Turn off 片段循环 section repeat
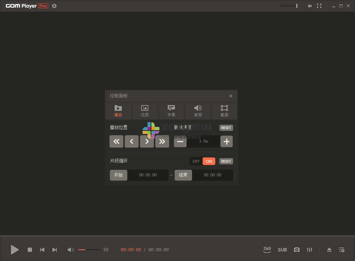 (x=196, y=161)
